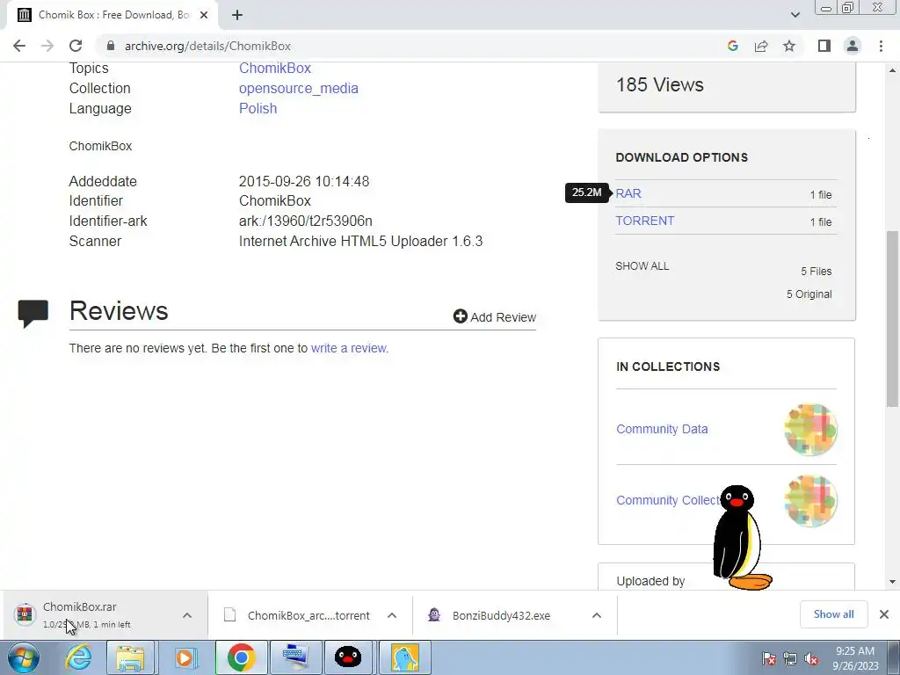The height and width of the screenshot is (675, 900).
Task: Go forward with the forward arrow
Action: coord(47,46)
